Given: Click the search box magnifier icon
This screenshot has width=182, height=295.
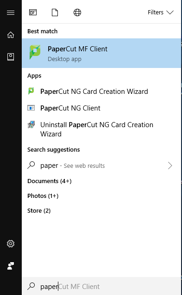Looking at the screenshot, I should tap(31, 286).
